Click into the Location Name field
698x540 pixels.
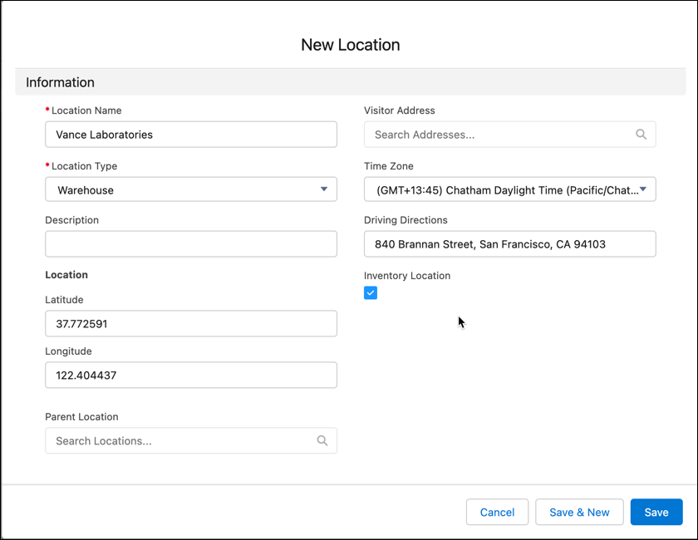point(190,135)
